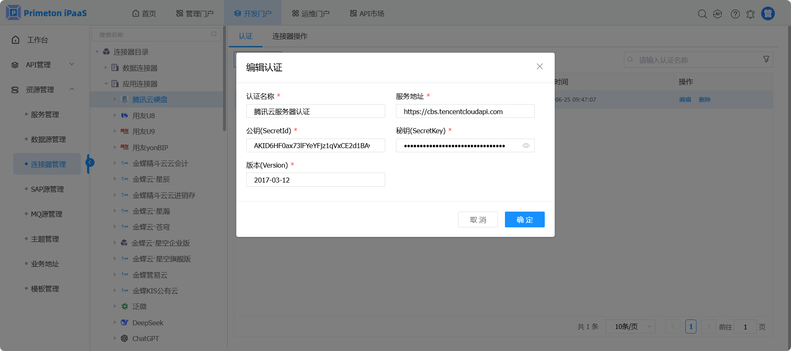Open the help question mark icon
Viewport: 791px width, 351px height.
pos(735,14)
